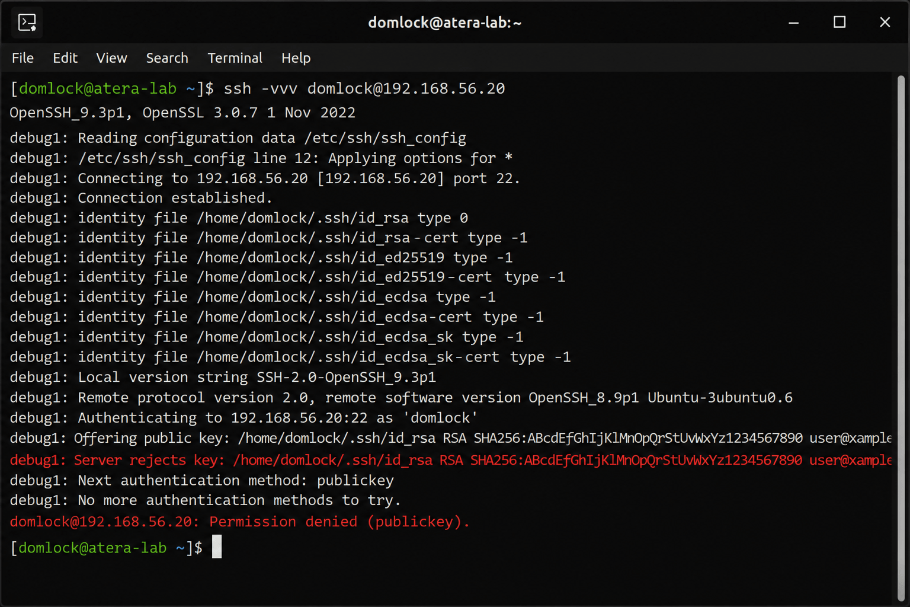Click the 'id_ecdsa type -1' identity line

coord(253,297)
